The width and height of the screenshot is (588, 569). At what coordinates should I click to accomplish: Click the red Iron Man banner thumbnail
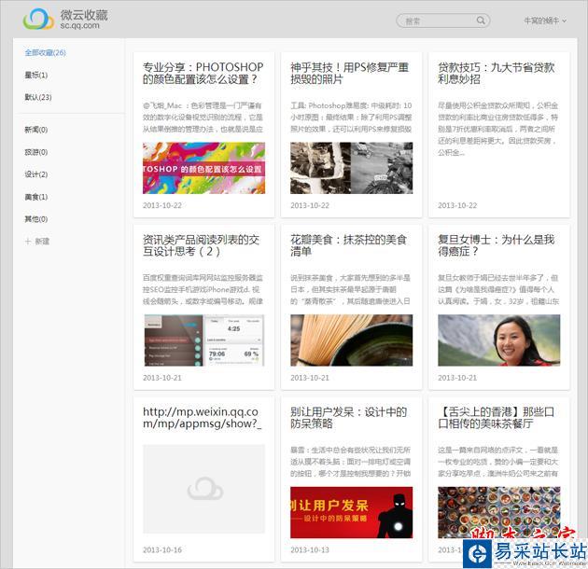(x=351, y=512)
